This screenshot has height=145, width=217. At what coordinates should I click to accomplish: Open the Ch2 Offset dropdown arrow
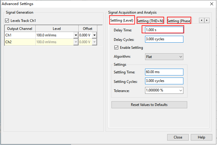pos(94,42)
